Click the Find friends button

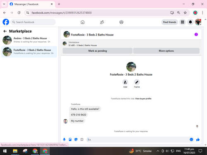170,22
